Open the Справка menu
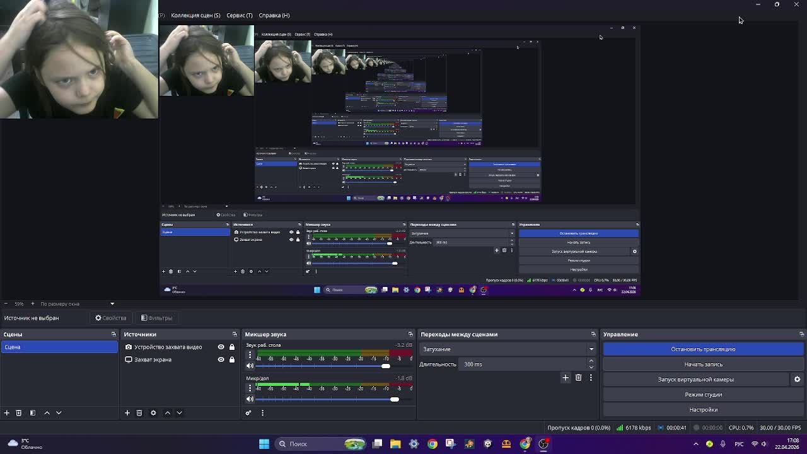 tap(274, 15)
